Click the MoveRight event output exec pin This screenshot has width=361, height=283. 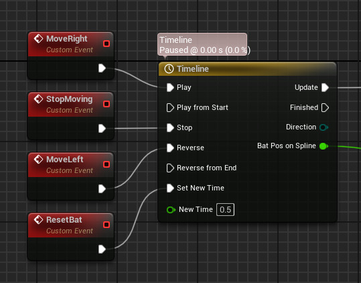pos(102,68)
